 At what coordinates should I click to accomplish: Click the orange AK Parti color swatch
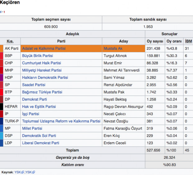pyautogui.click(x=2, y=49)
